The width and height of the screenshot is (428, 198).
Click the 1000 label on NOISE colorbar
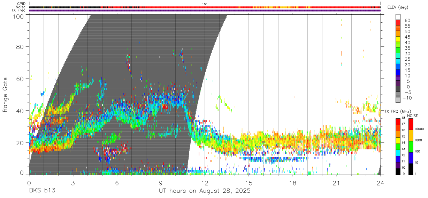pos(418,140)
